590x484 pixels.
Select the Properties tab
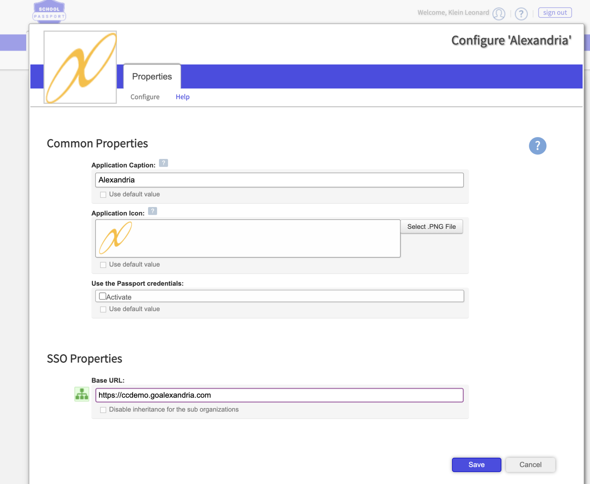152,76
